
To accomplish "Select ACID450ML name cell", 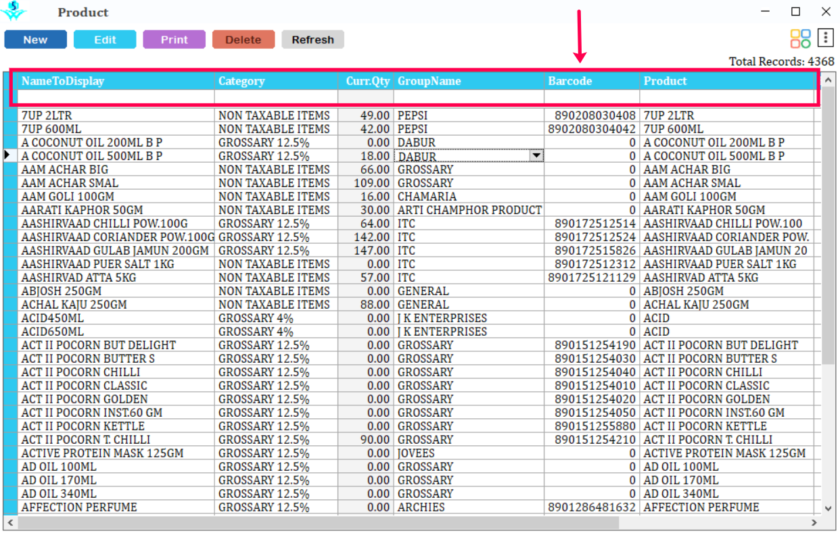I will pos(116,318).
